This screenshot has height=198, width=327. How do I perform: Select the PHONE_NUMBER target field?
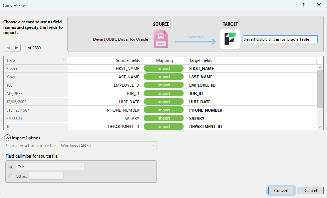pos(206,110)
